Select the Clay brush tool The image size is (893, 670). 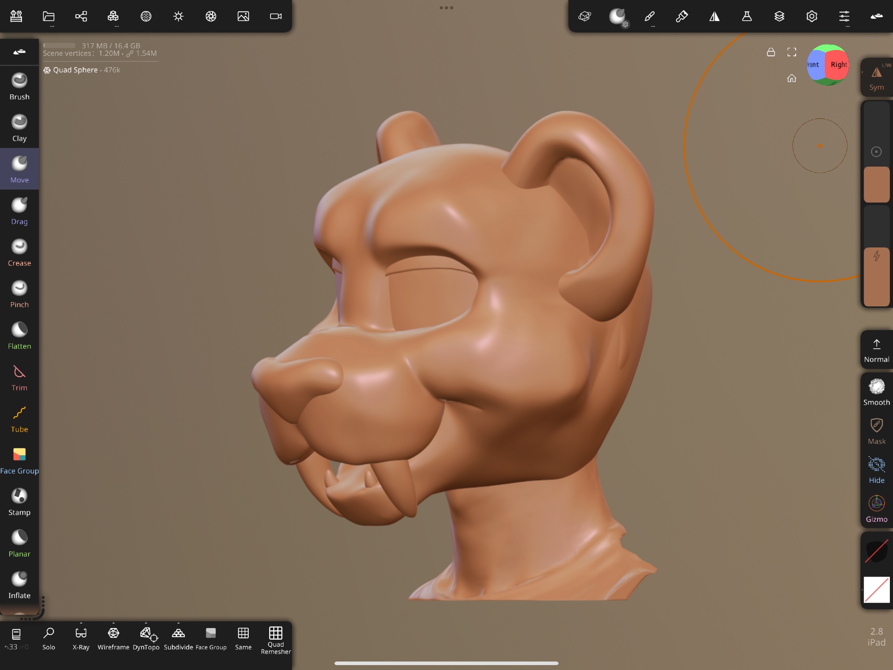[19, 127]
